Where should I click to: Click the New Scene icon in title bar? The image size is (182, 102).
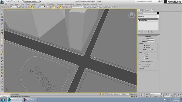point(6,1)
